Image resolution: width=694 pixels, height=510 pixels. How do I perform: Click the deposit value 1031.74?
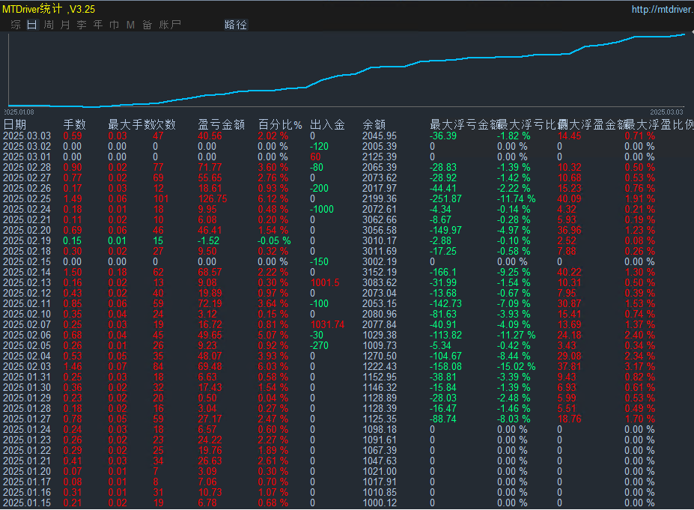327,324
